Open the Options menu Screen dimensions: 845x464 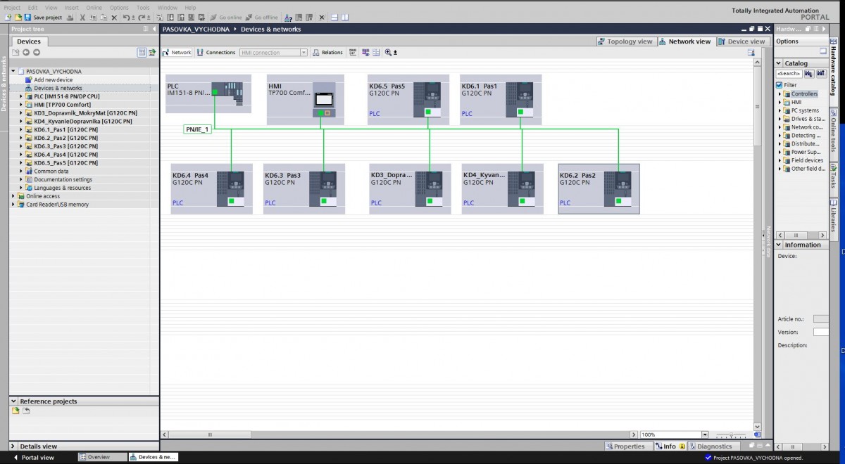click(119, 7)
